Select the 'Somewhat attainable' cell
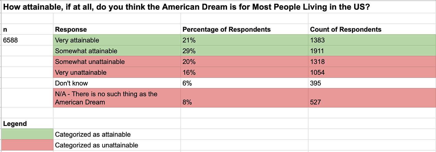 (x=117, y=51)
